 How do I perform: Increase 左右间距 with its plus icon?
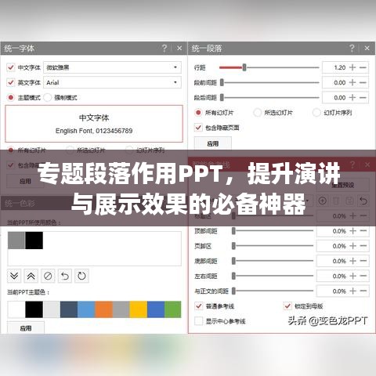coord(352,276)
